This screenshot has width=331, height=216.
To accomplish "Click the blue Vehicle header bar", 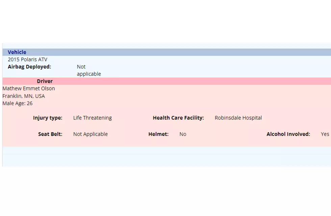I will coord(167,52).
